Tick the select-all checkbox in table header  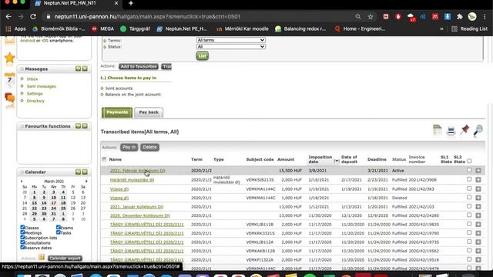(469, 161)
